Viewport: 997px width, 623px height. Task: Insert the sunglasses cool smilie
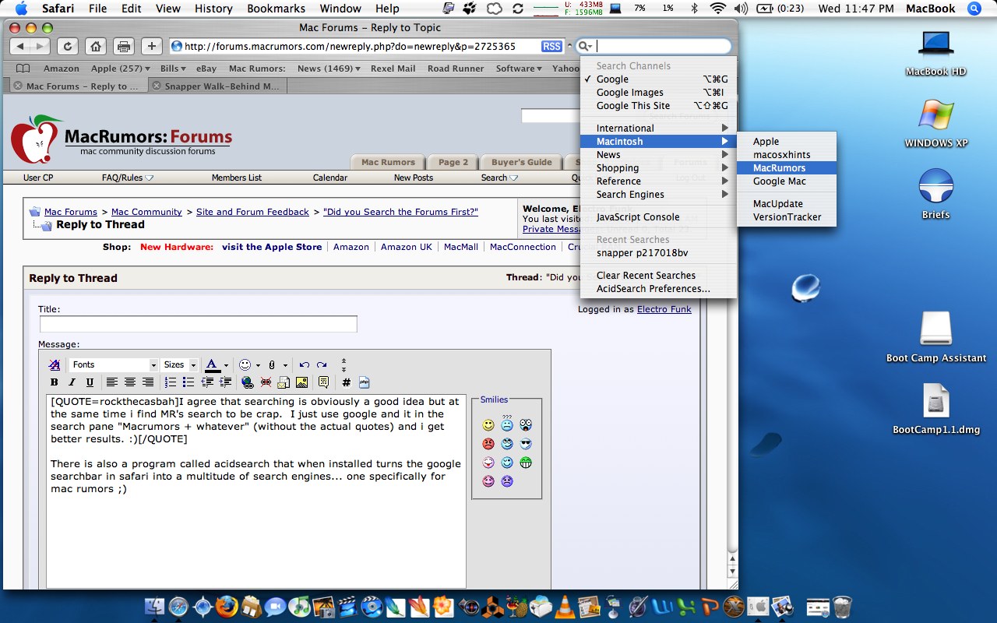pos(526,444)
